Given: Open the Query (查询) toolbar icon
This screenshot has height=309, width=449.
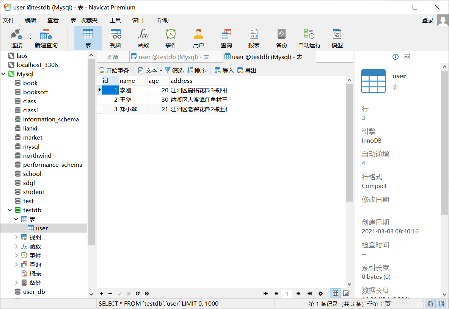Looking at the screenshot, I should pyautogui.click(x=226, y=38).
